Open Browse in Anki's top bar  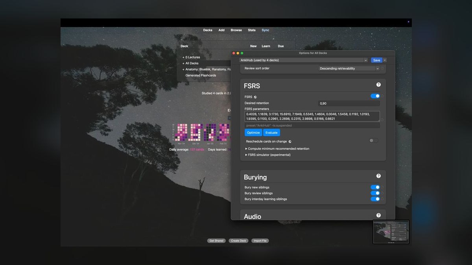coord(236,30)
